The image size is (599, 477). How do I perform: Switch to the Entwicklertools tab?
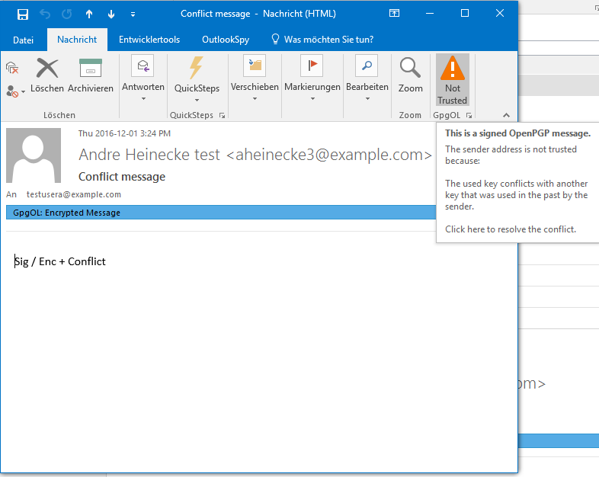[149, 40]
